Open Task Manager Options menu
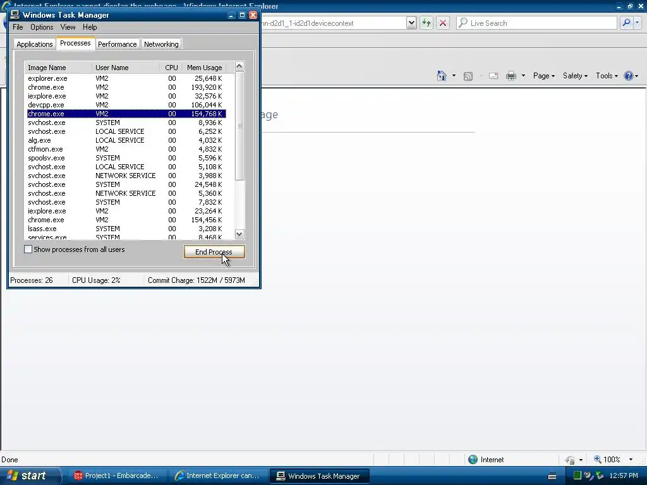 tap(42, 27)
